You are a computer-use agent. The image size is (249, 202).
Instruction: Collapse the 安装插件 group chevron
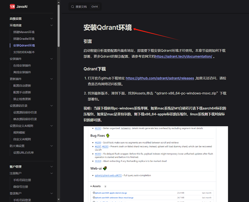click(52, 59)
